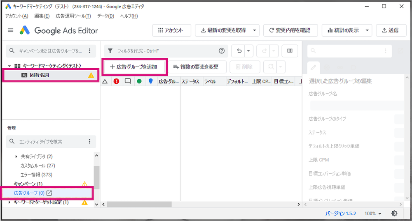412x221 pixels.
Task: Click the greyed-out redo arrow
Action: (x=264, y=51)
